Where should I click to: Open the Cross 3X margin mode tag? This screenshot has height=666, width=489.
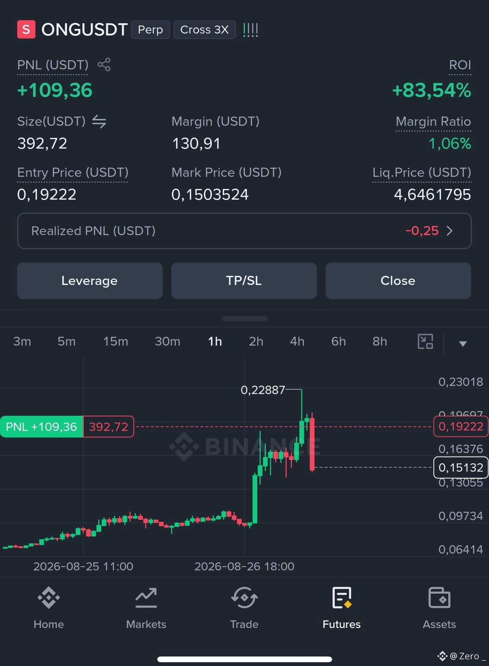coord(205,29)
